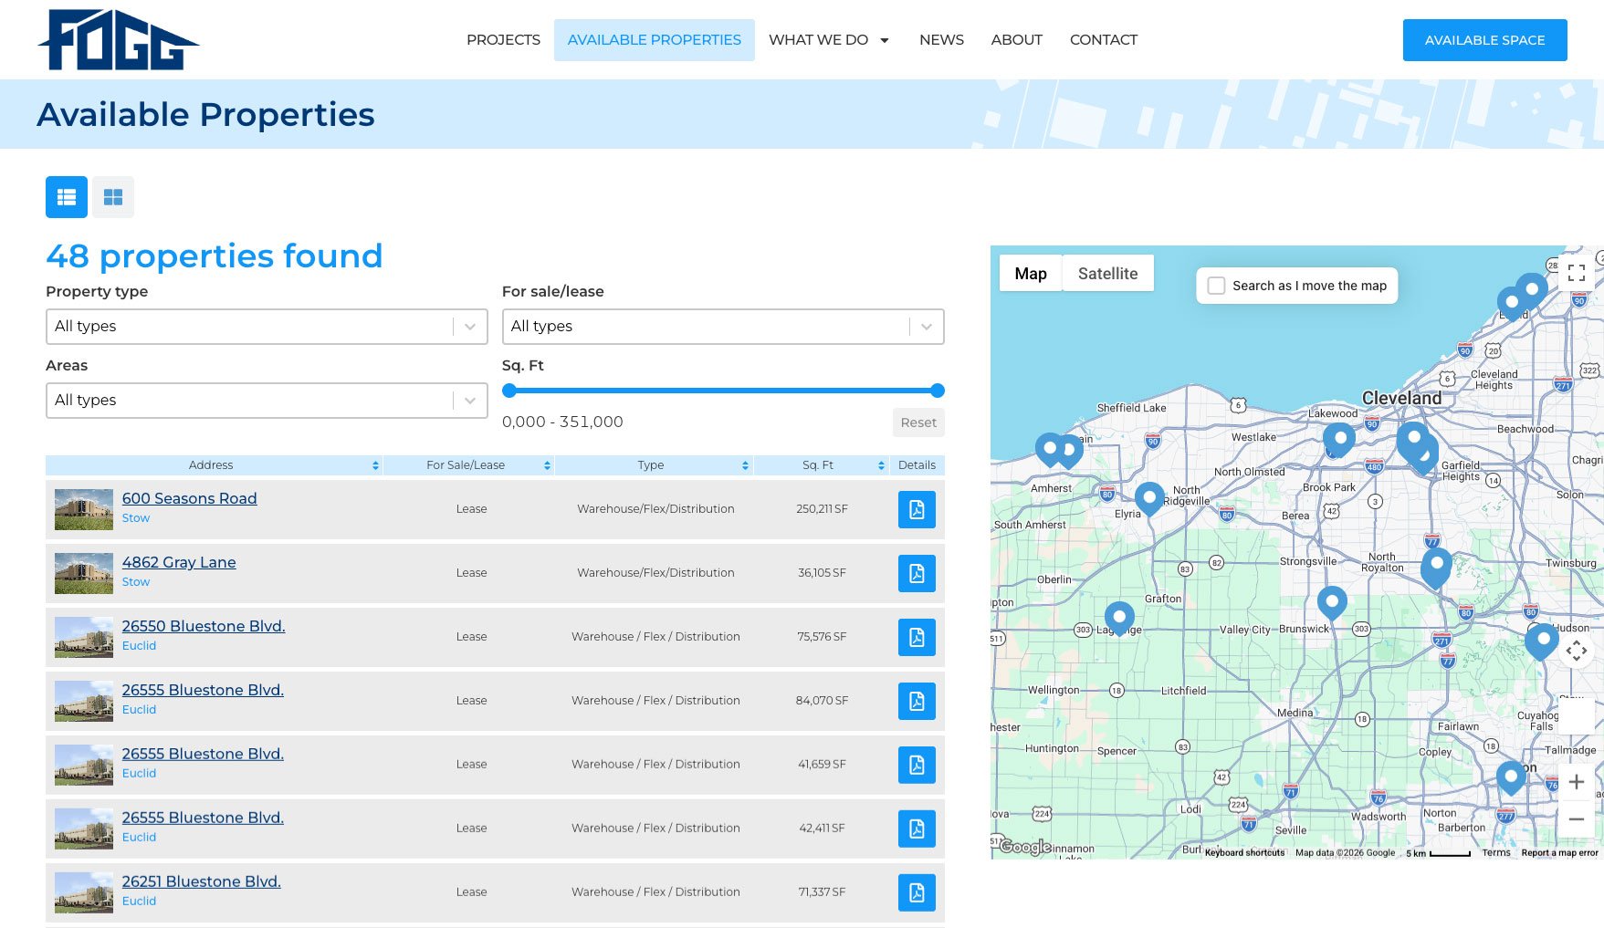Open the Areas filter dropdown
Image resolution: width=1604 pixels, height=928 pixels.
(266, 400)
